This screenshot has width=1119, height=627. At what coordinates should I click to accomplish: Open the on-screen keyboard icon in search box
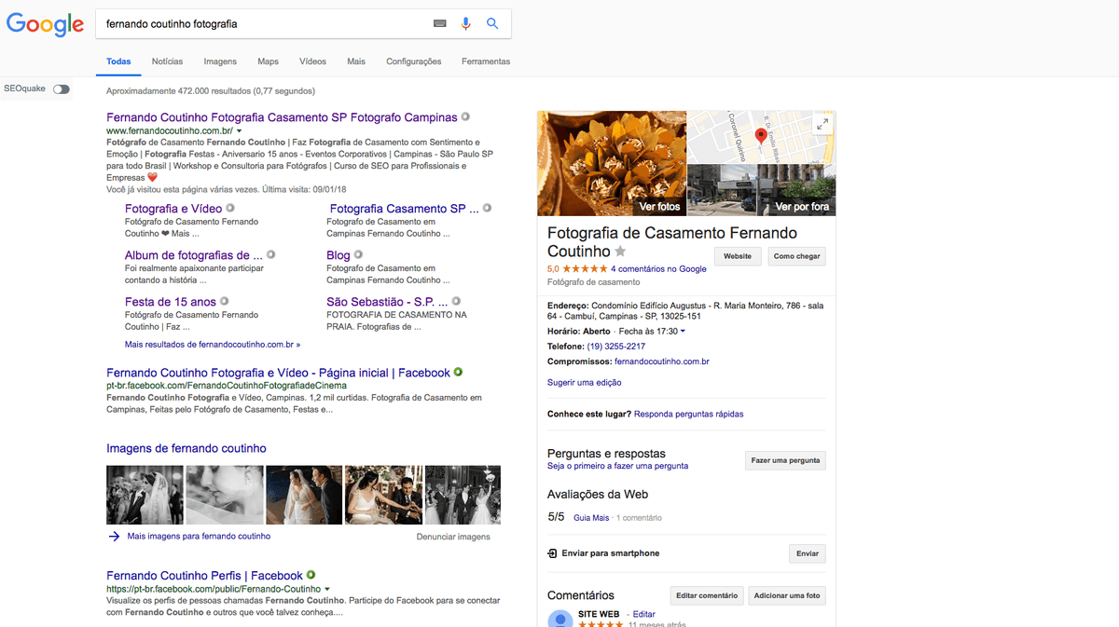coord(440,24)
